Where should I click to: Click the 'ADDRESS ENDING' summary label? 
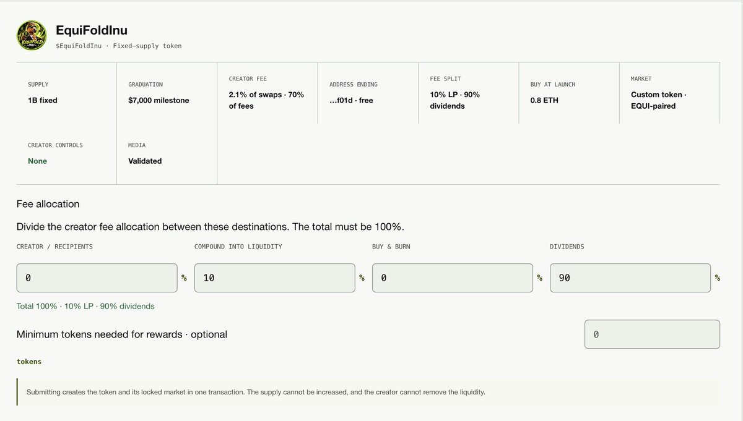[354, 84]
